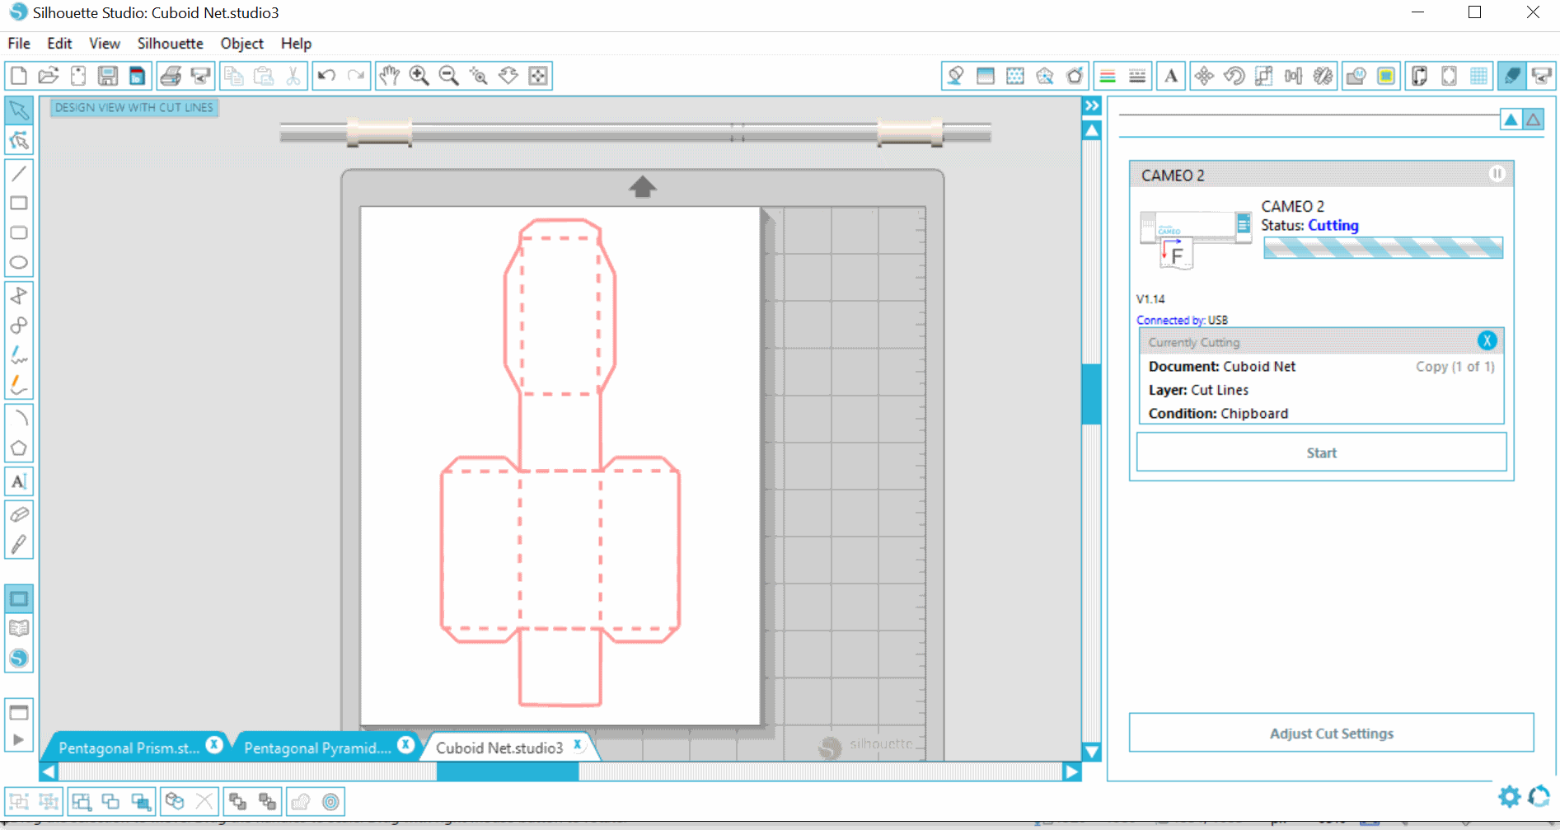Screen dimensions: 1560x830
Task: Select the Knife tool
Action: point(19,545)
